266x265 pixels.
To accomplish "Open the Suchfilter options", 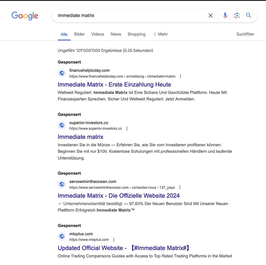I will point(245,34).
